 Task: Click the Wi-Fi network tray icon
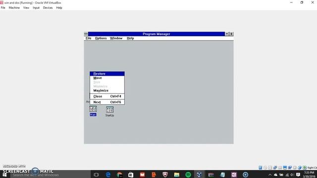pos(287,175)
